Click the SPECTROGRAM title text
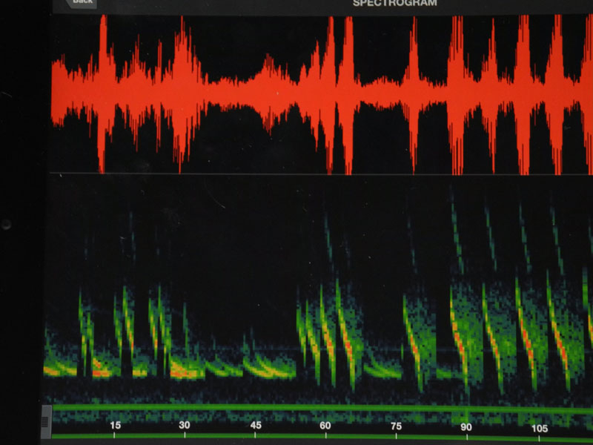 (394, 4)
